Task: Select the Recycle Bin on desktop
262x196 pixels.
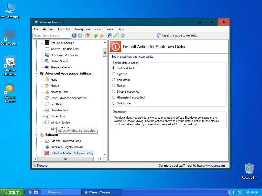Action: [249, 171]
